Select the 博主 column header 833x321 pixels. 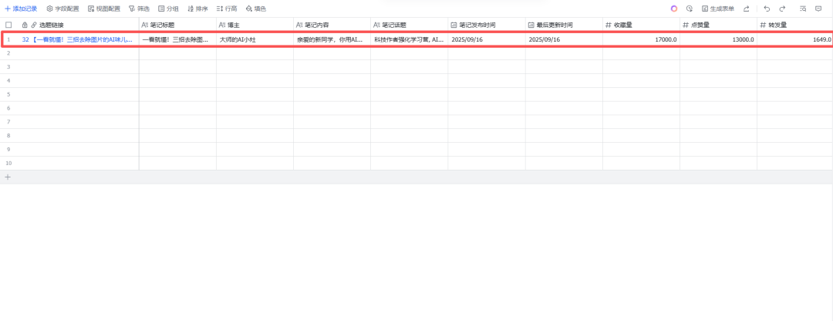[x=255, y=25]
